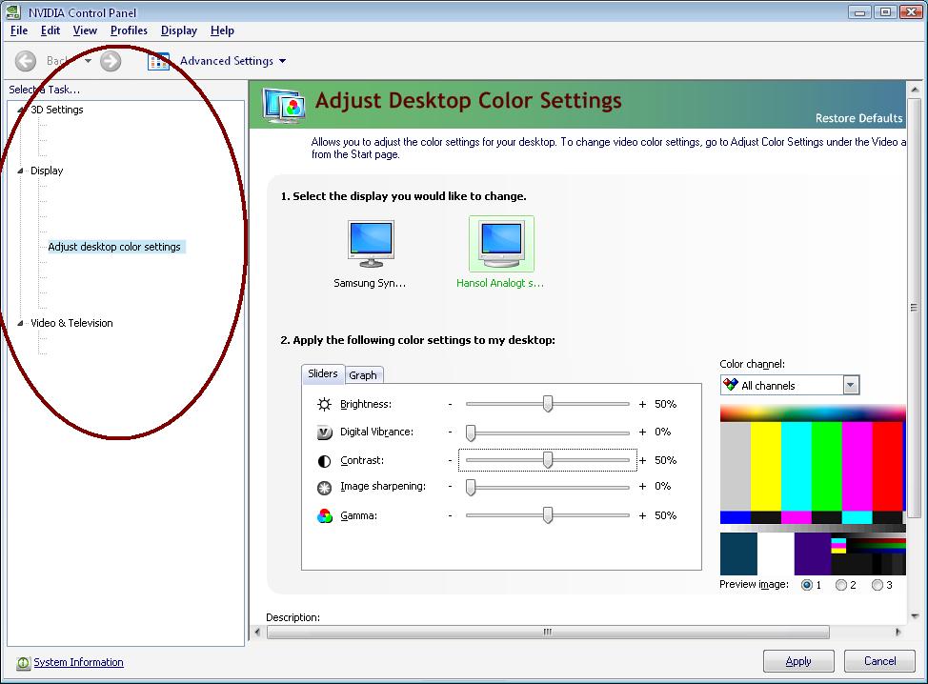Screen dimensions: 928x684
Task: Click the Contrast half-circle icon
Action: tap(324, 461)
